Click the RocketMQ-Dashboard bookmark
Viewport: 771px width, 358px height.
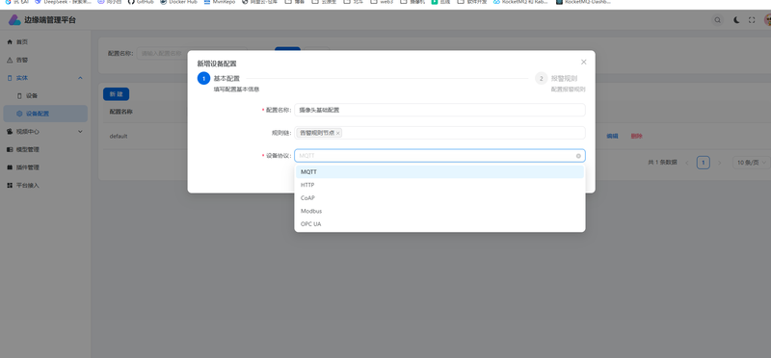pyautogui.click(x=584, y=2)
